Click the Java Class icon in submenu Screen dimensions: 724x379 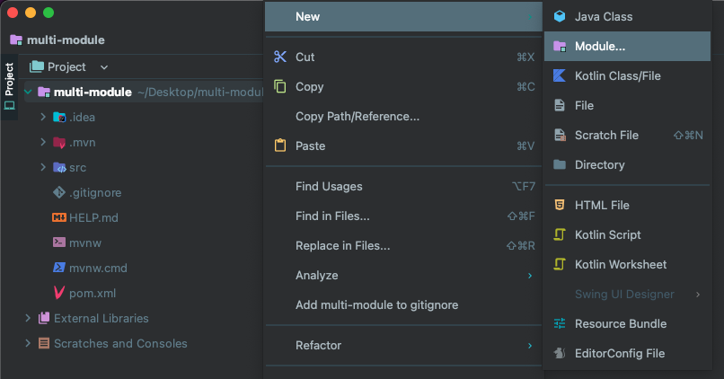click(560, 17)
